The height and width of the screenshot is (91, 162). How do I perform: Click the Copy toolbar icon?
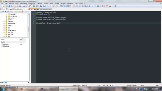[27, 6]
